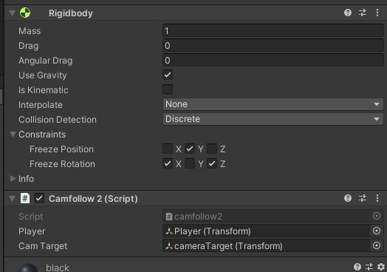Check Freeze Position Z
This screenshot has height=272, width=387.
pyautogui.click(x=212, y=149)
